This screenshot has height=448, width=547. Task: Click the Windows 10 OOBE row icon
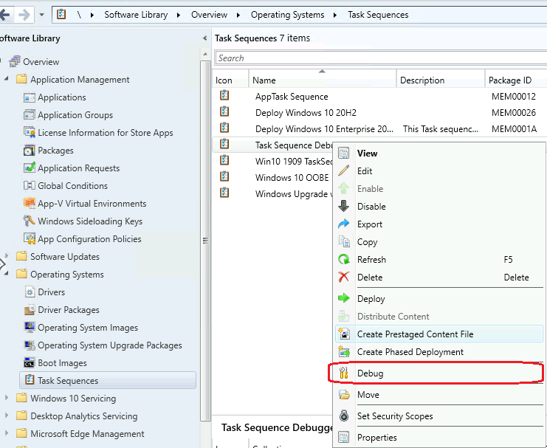[224, 176]
